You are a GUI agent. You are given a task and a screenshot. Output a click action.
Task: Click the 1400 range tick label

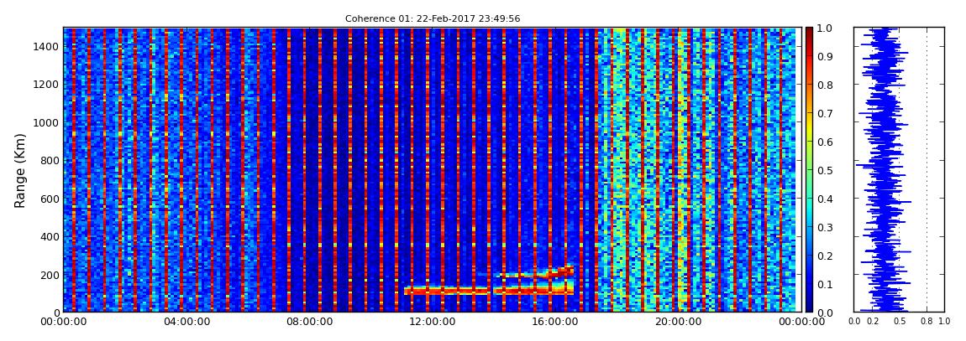pos(45,47)
